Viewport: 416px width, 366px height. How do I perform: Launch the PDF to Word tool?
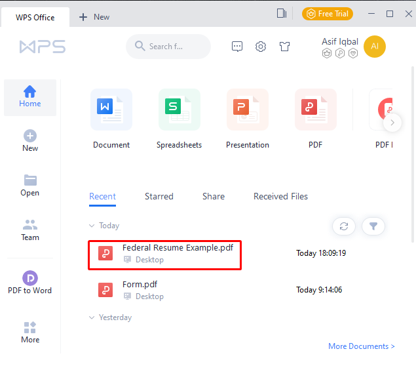[29, 282]
